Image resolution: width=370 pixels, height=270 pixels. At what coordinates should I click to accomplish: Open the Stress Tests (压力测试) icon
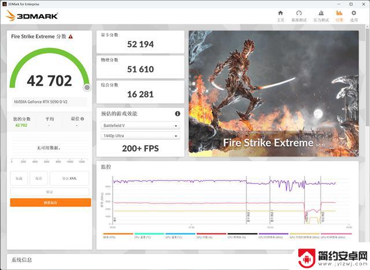[321, 13]
